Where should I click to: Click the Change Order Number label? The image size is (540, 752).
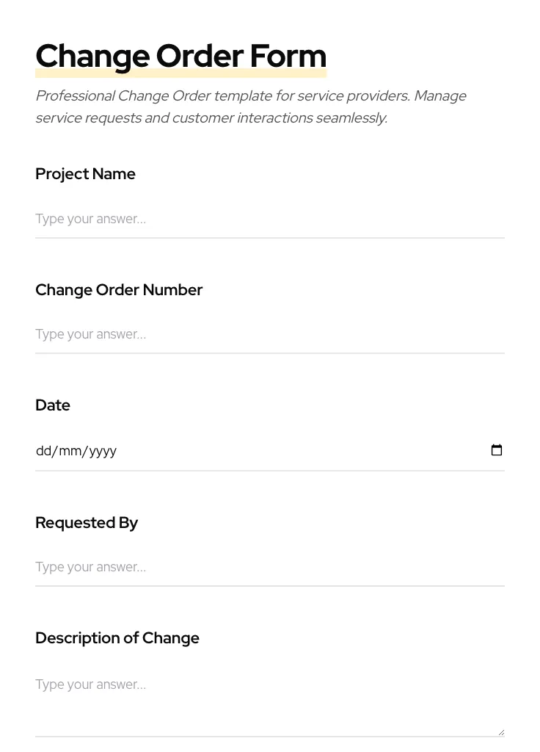pos(119,290)
